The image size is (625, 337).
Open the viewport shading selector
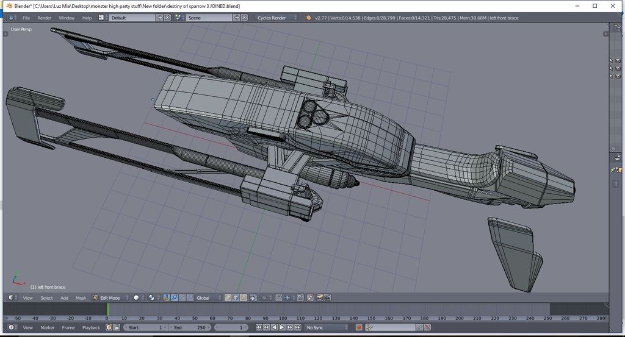pos(139,298)
